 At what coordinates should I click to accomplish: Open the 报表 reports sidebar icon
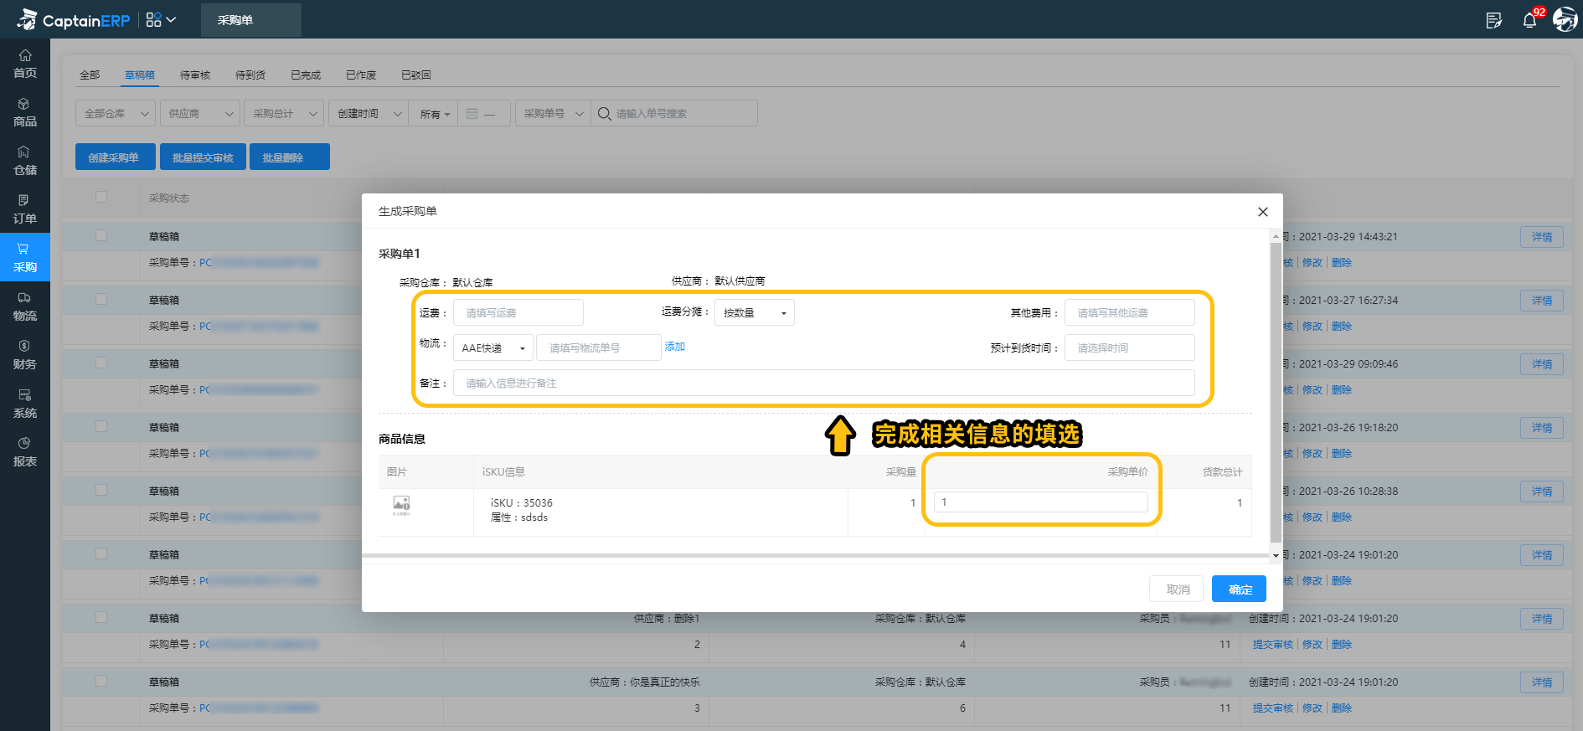point(25,452)
